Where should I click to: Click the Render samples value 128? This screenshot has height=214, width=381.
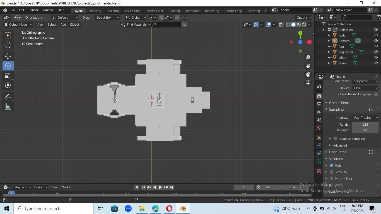pos(365,125)
